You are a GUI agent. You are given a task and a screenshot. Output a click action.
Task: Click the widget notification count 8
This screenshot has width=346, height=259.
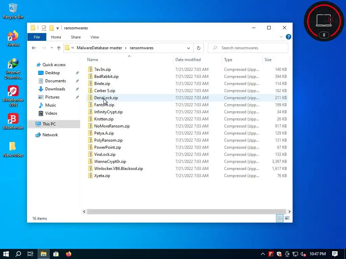324,35
